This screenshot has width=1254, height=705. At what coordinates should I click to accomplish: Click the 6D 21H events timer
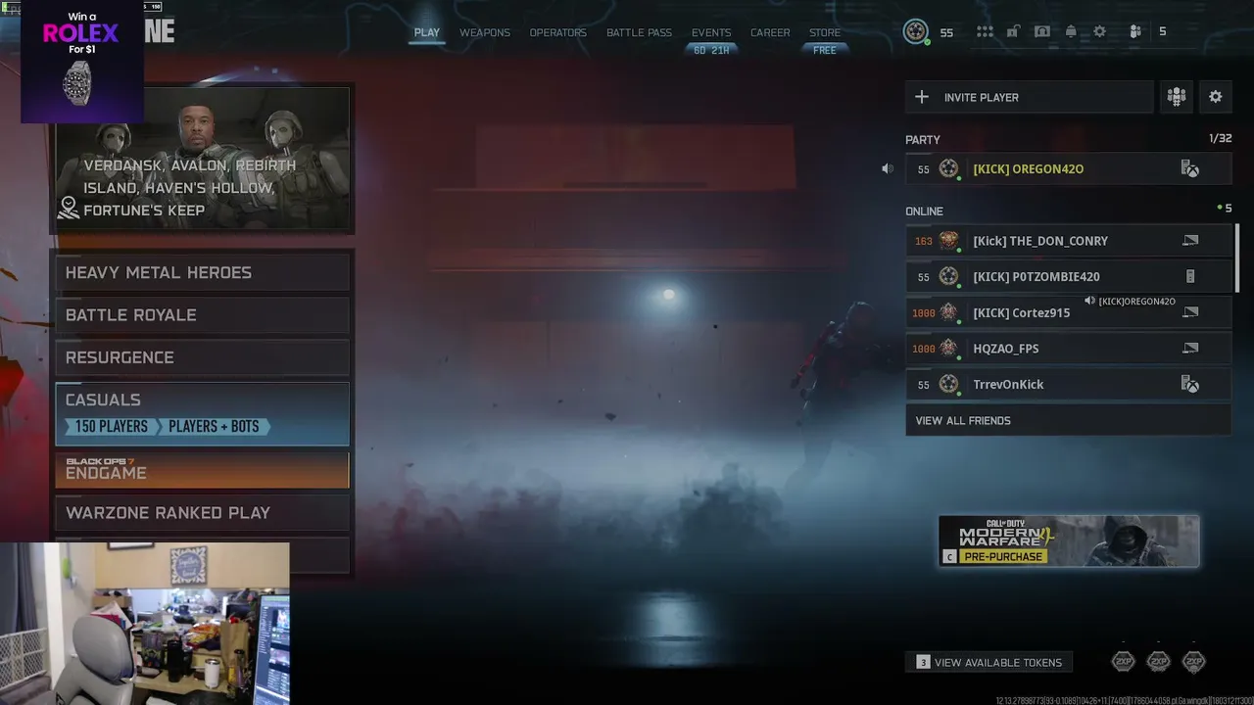click(x=711, y=50)
